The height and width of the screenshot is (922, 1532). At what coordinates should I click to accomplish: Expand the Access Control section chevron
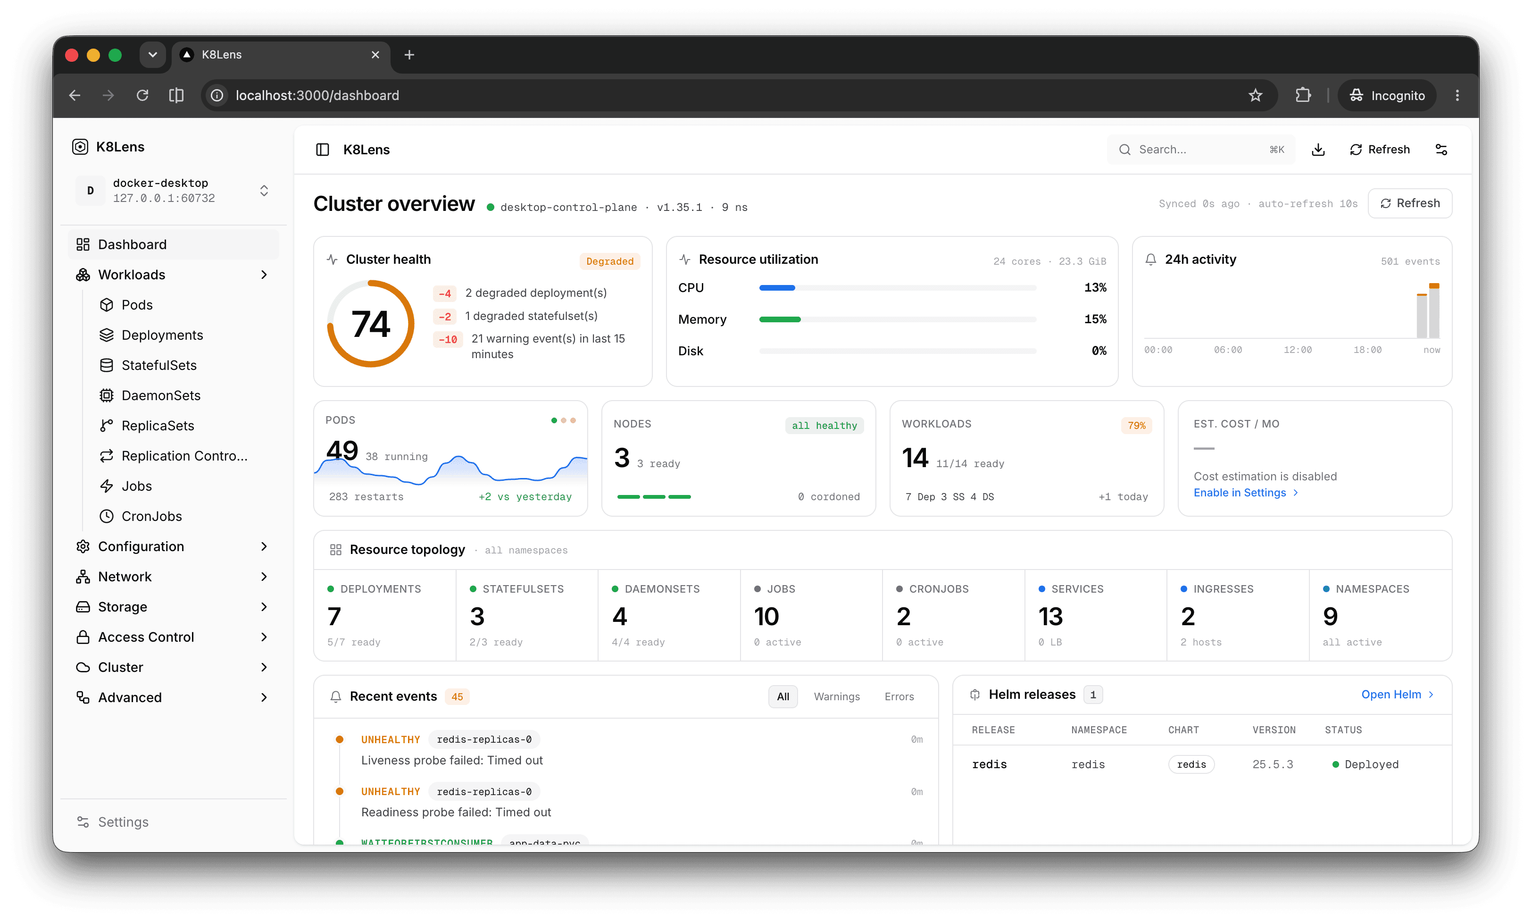[x=264, y=637]
